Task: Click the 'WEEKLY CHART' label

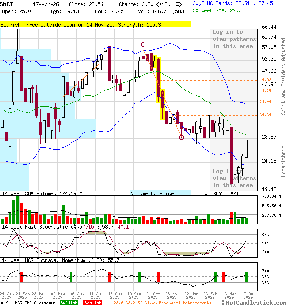Action: 220,193
